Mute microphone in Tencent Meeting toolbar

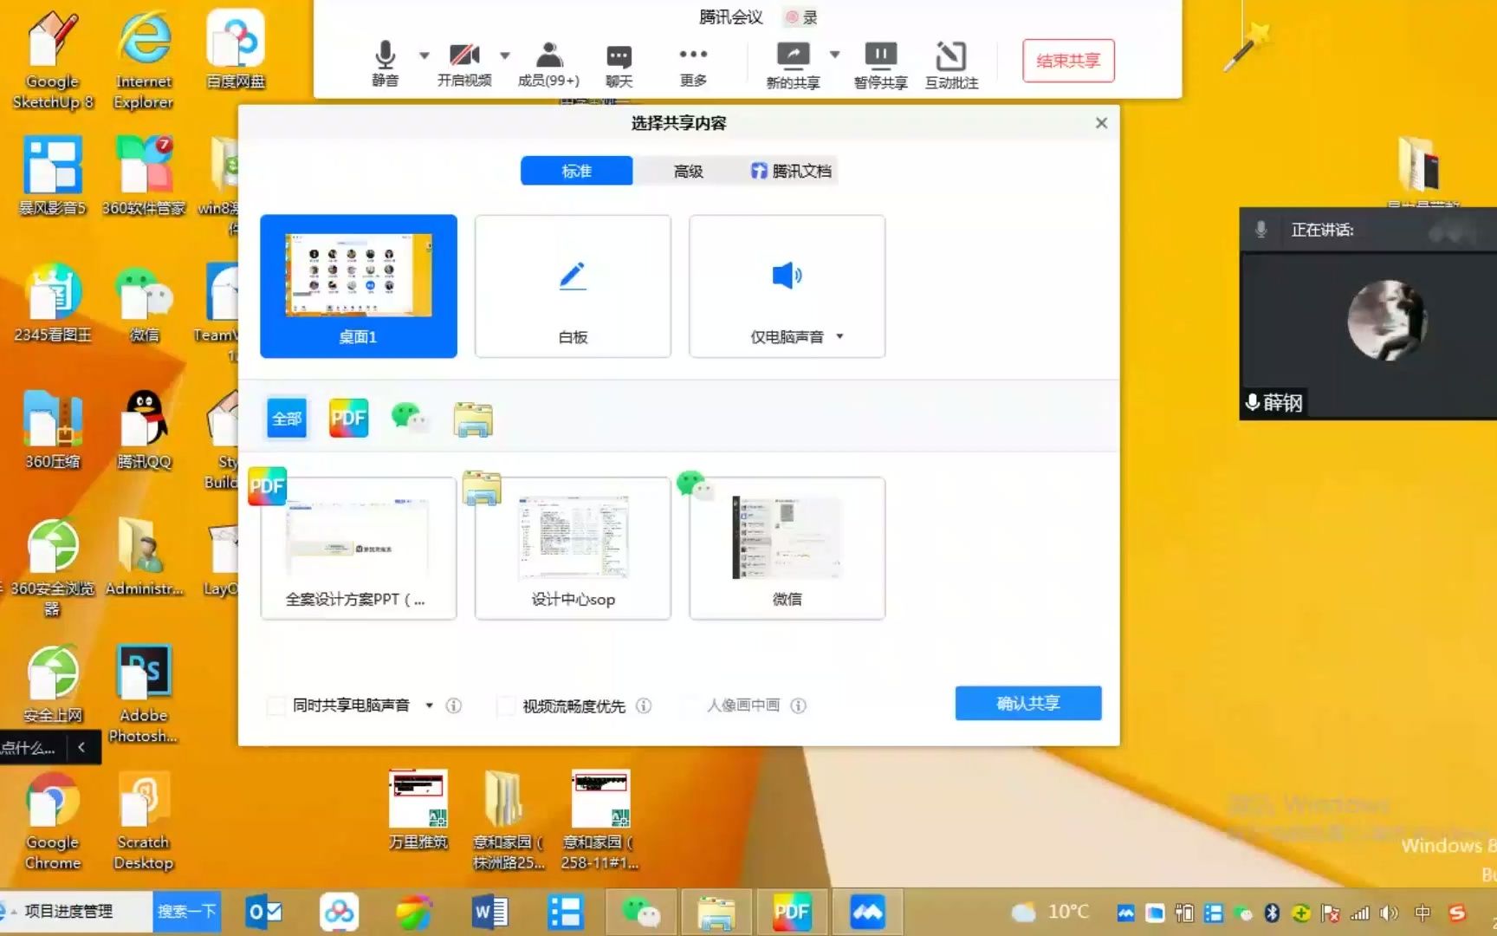(385, 64)
